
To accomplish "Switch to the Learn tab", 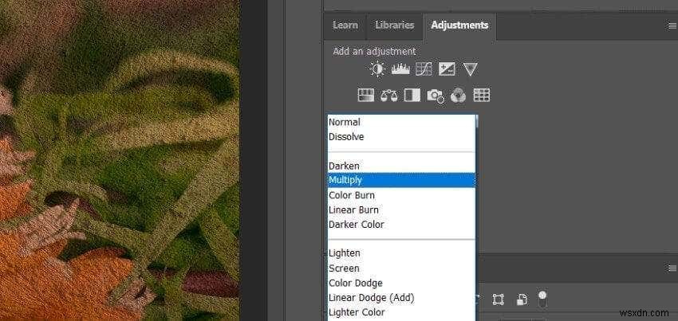I will click(345, 25).
